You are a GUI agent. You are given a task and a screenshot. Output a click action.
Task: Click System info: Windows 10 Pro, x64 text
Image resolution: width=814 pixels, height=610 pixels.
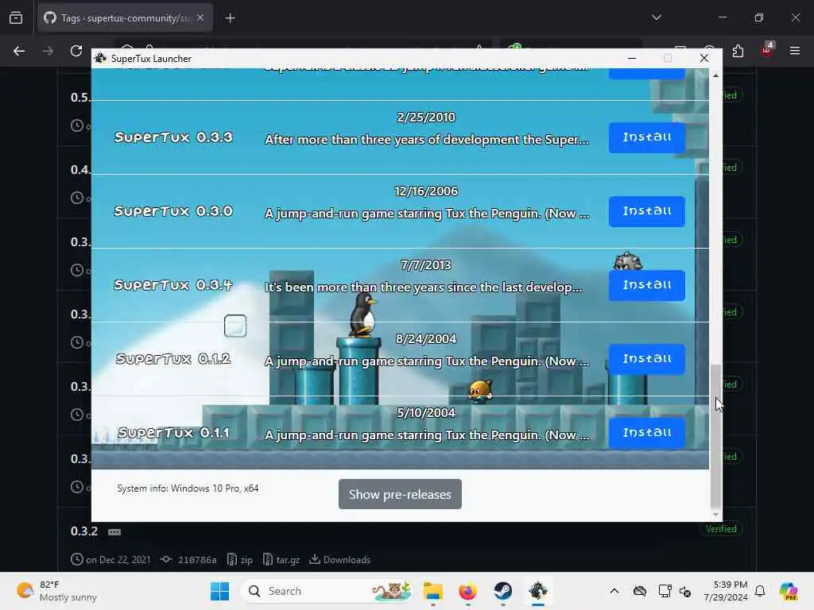pos(188,488)
